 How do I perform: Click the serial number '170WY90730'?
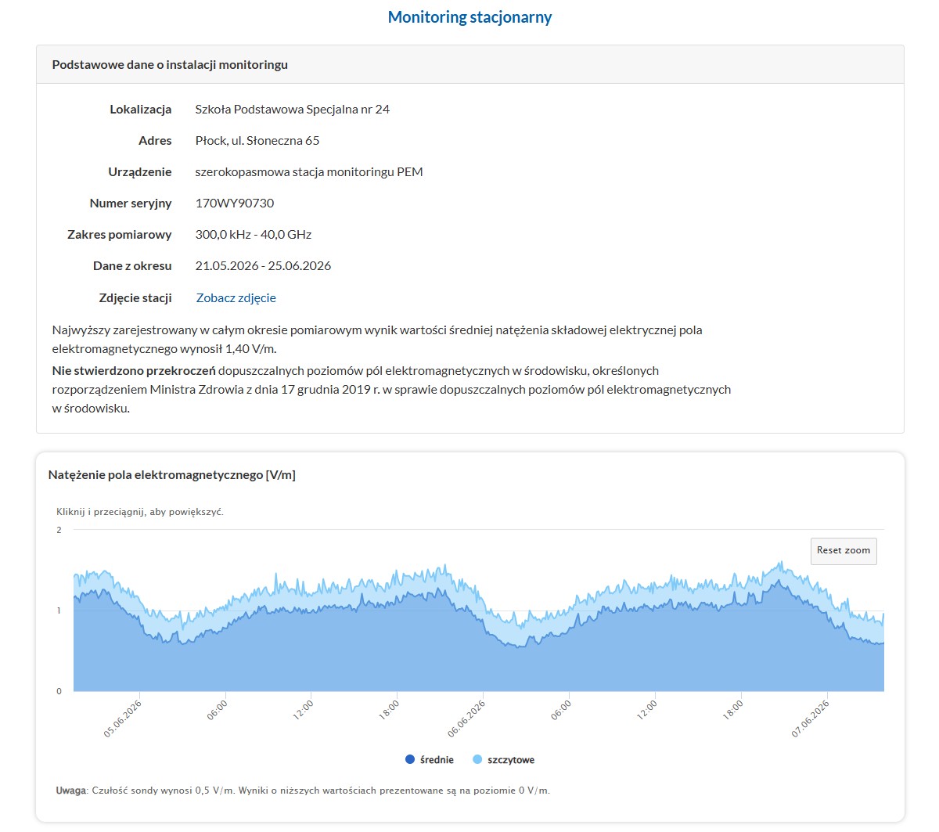(235, 203)
